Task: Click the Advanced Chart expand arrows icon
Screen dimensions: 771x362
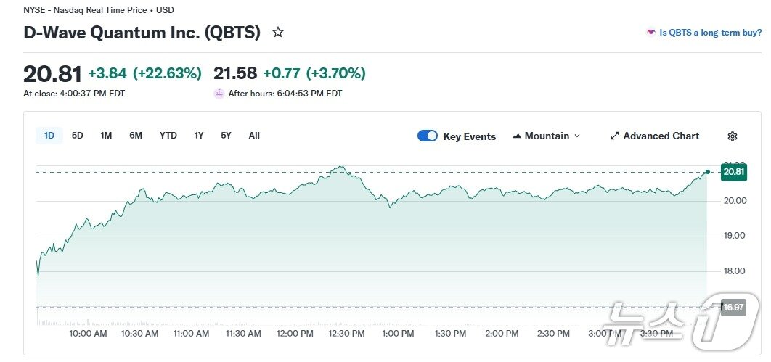Action: (x=614, y=136)
